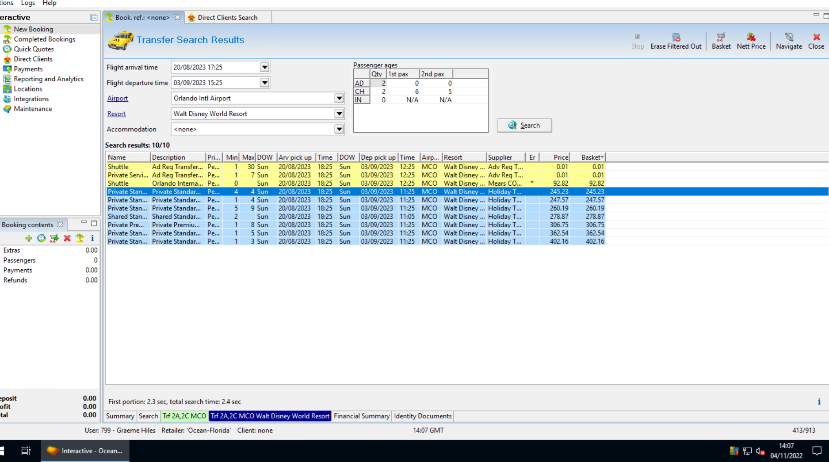Click the basket icon in Booking contents
Screen dimensions: 829x462
[54, 238]
